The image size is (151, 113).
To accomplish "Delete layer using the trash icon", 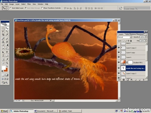I will (x=143, y=80).
